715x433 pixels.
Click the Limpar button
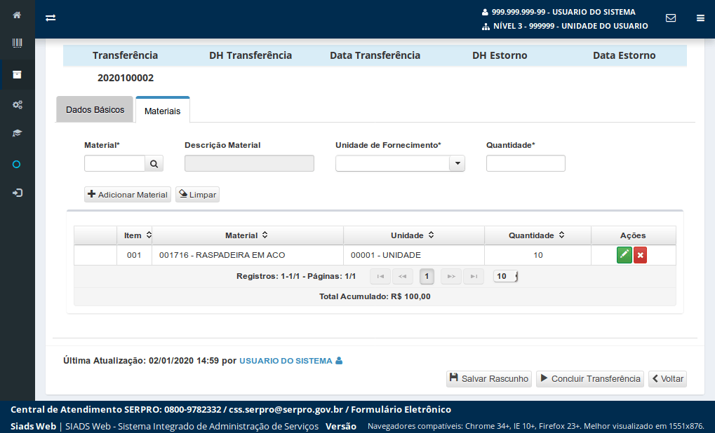click(x=197, y=194)
